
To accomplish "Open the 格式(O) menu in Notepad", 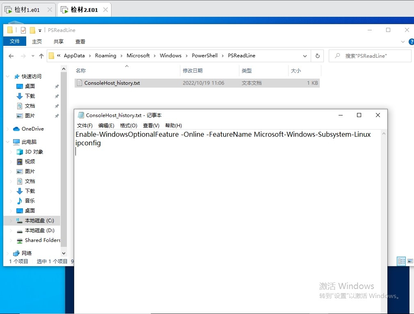I will 128,126.
